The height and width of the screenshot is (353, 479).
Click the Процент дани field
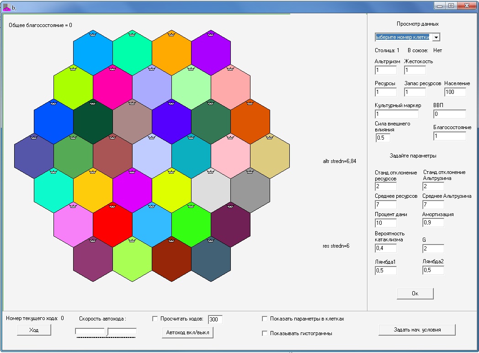[x=385, y=223]
